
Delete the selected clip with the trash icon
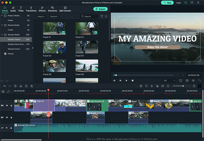(x=15, y=86)
